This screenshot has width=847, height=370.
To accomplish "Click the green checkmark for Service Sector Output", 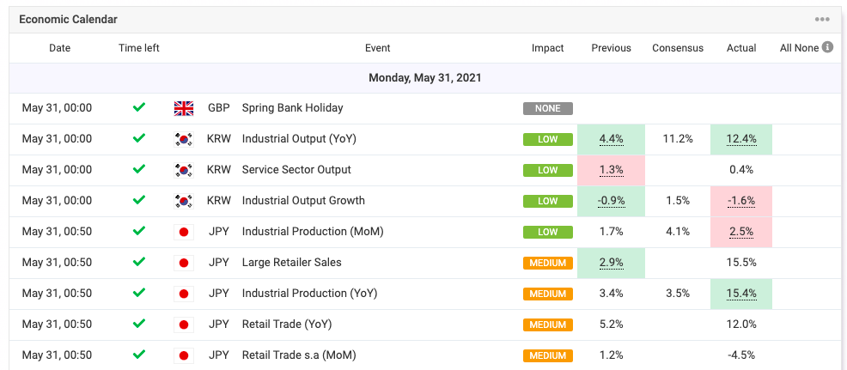I will pyautogui.click(x=139, y=169).
